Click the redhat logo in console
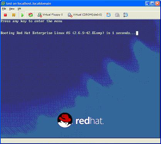 [80, 120]
